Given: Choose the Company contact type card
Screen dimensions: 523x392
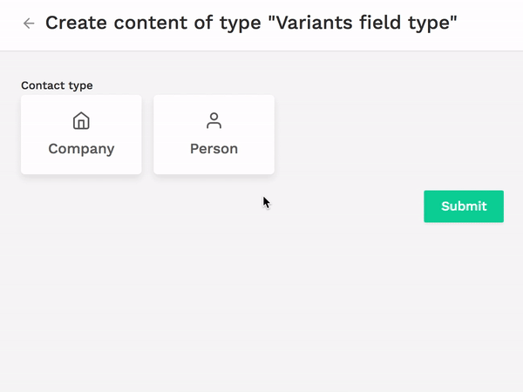Looking at the screenshot, I should point(81,134).
